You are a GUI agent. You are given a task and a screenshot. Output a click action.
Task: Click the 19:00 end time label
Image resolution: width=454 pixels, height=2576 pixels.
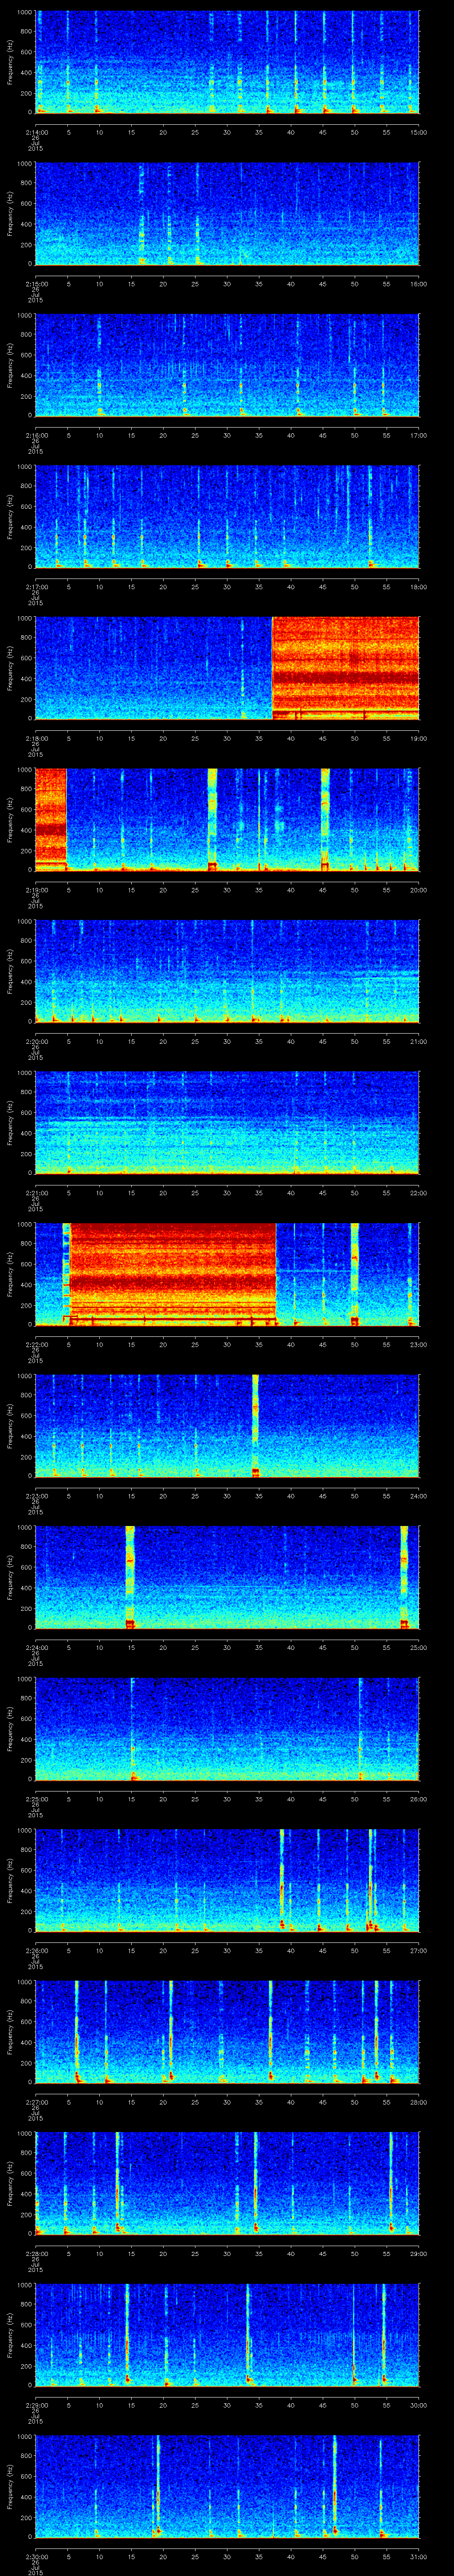coord(419,738)
